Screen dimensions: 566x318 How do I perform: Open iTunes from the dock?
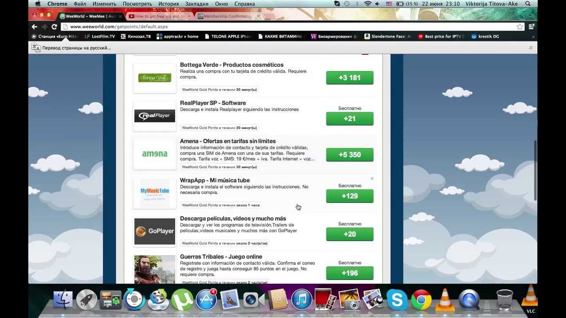302,300
